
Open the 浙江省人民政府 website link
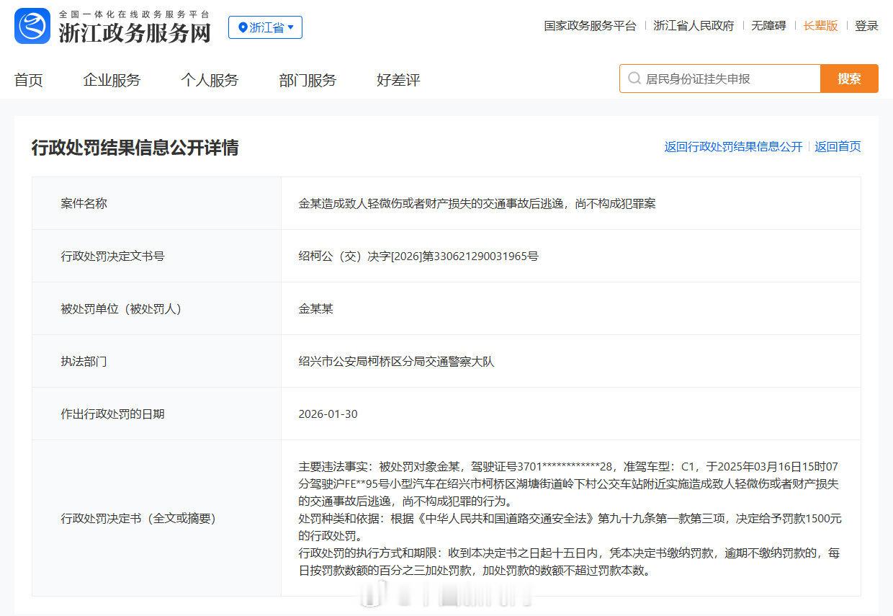(694, 25)
